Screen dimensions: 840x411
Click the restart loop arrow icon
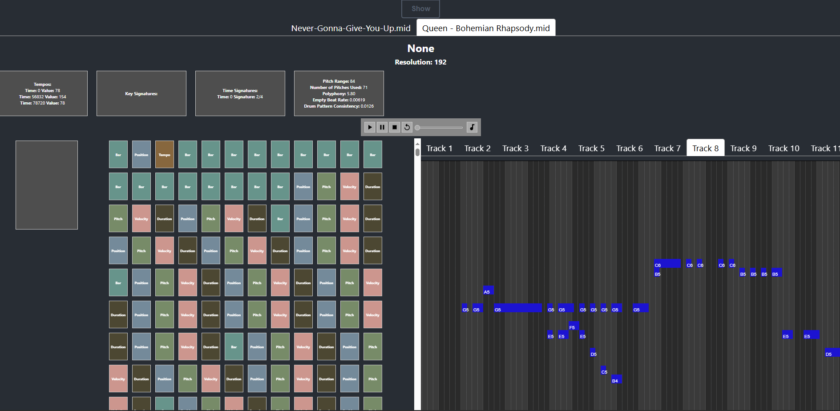[407, 127]
